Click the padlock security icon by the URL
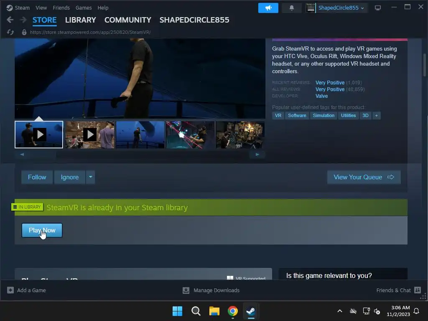 (24, 32)
